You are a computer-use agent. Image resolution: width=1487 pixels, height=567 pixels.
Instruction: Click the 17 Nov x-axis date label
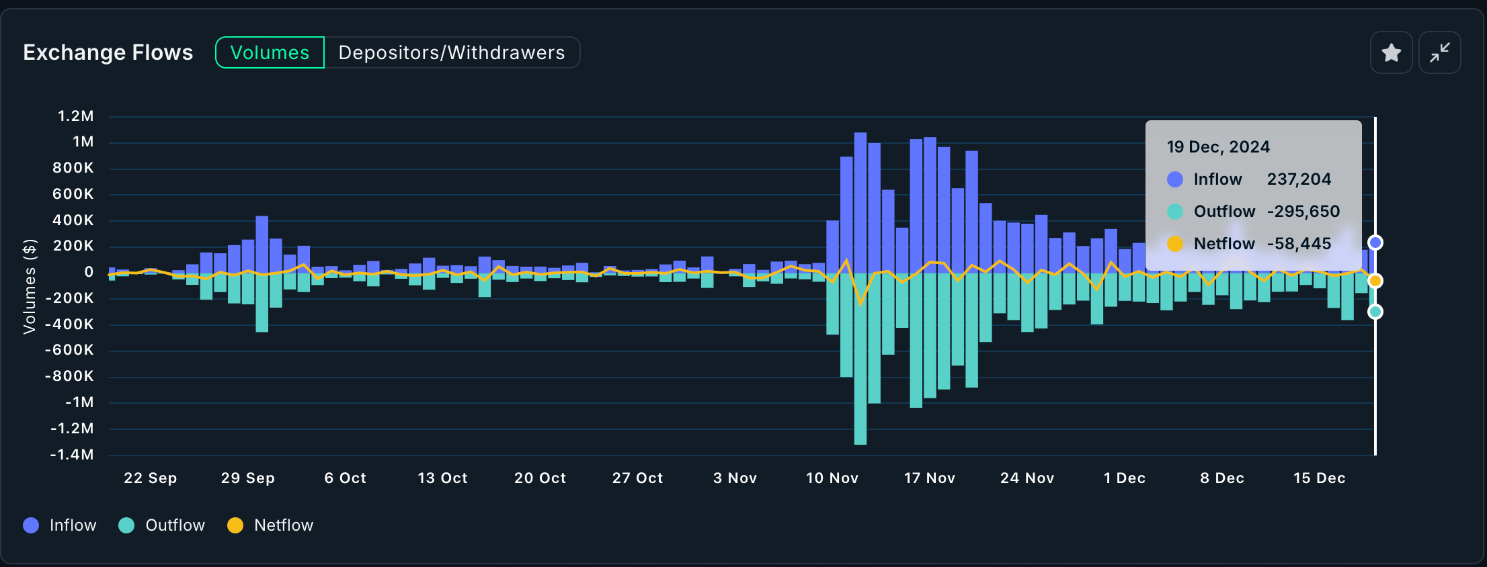929,478
